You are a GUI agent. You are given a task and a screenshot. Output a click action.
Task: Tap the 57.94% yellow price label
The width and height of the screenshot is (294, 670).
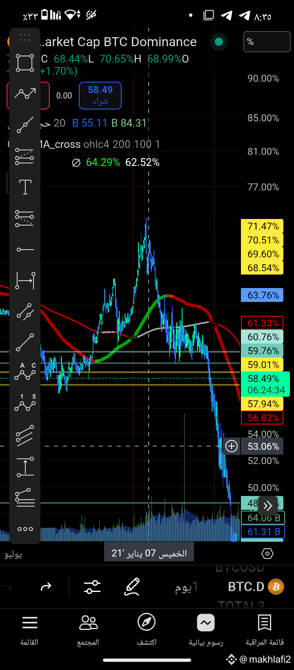pyautogui.click(x=262, y=404)
